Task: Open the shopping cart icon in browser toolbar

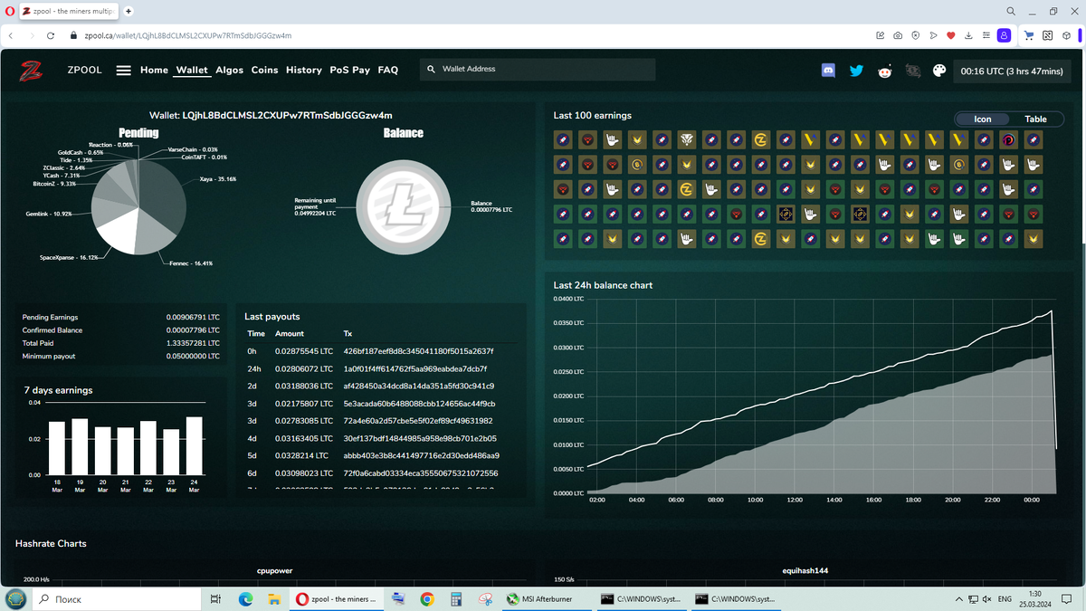Action: 1029,36
